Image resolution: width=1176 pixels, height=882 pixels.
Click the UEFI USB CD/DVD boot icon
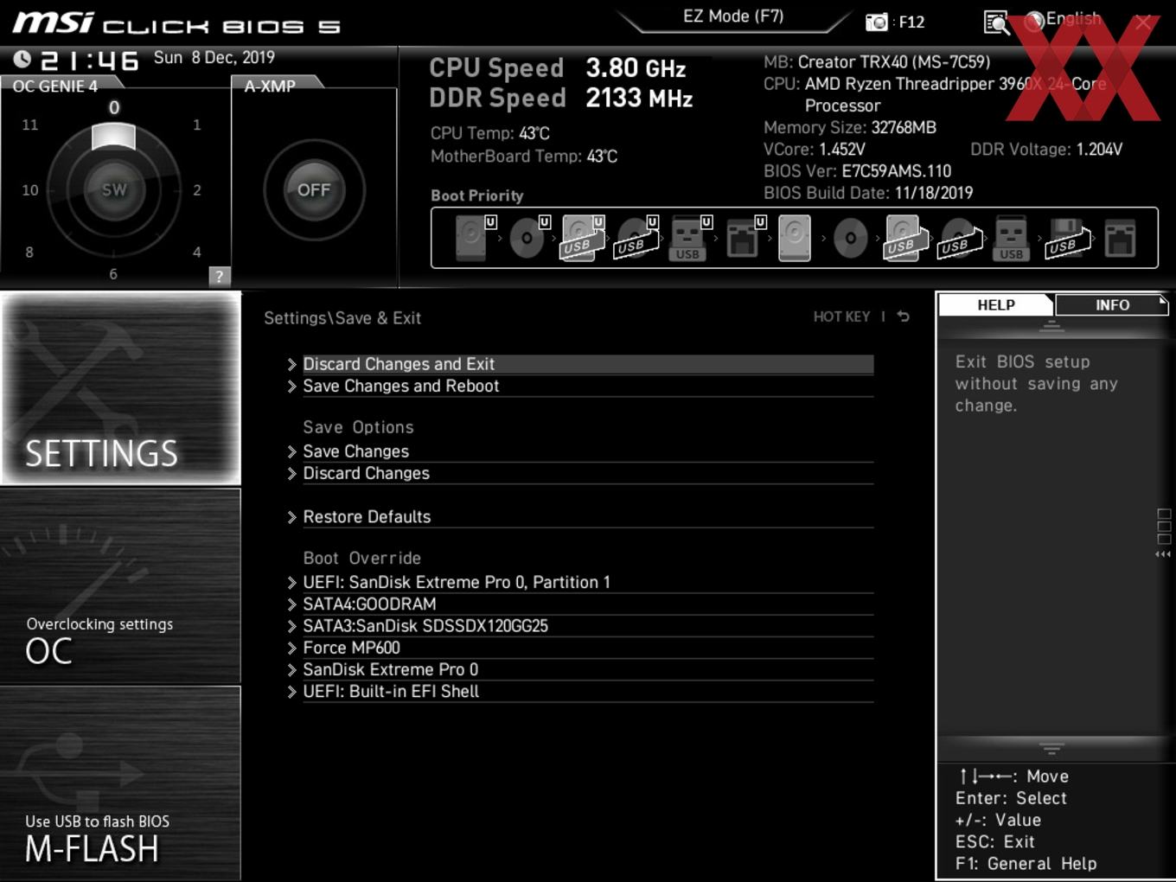pyautogui.click(x=636, y=238)
